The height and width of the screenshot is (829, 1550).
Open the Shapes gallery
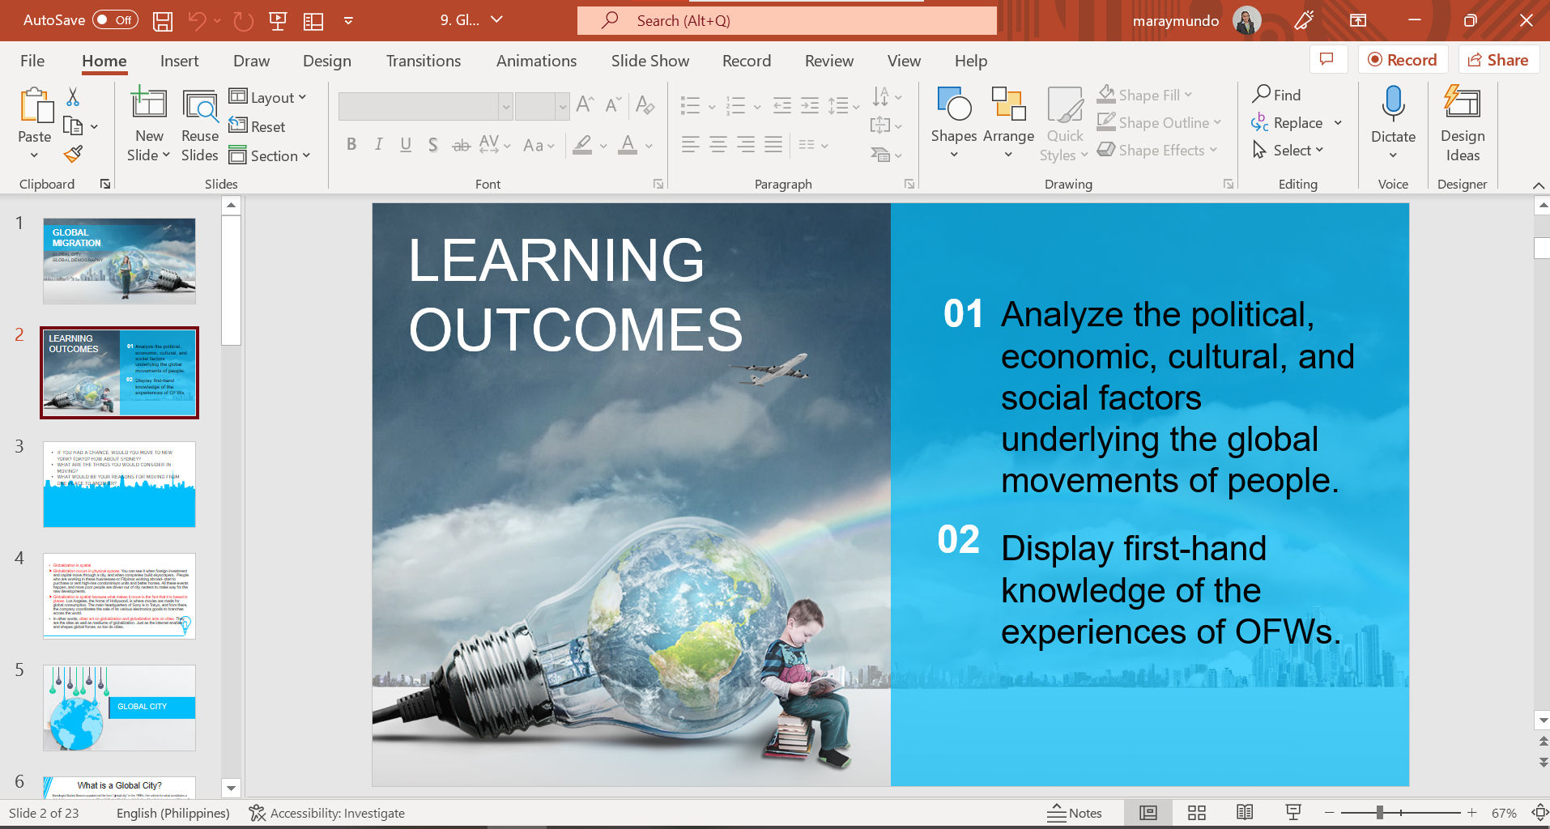coord(953,121)
